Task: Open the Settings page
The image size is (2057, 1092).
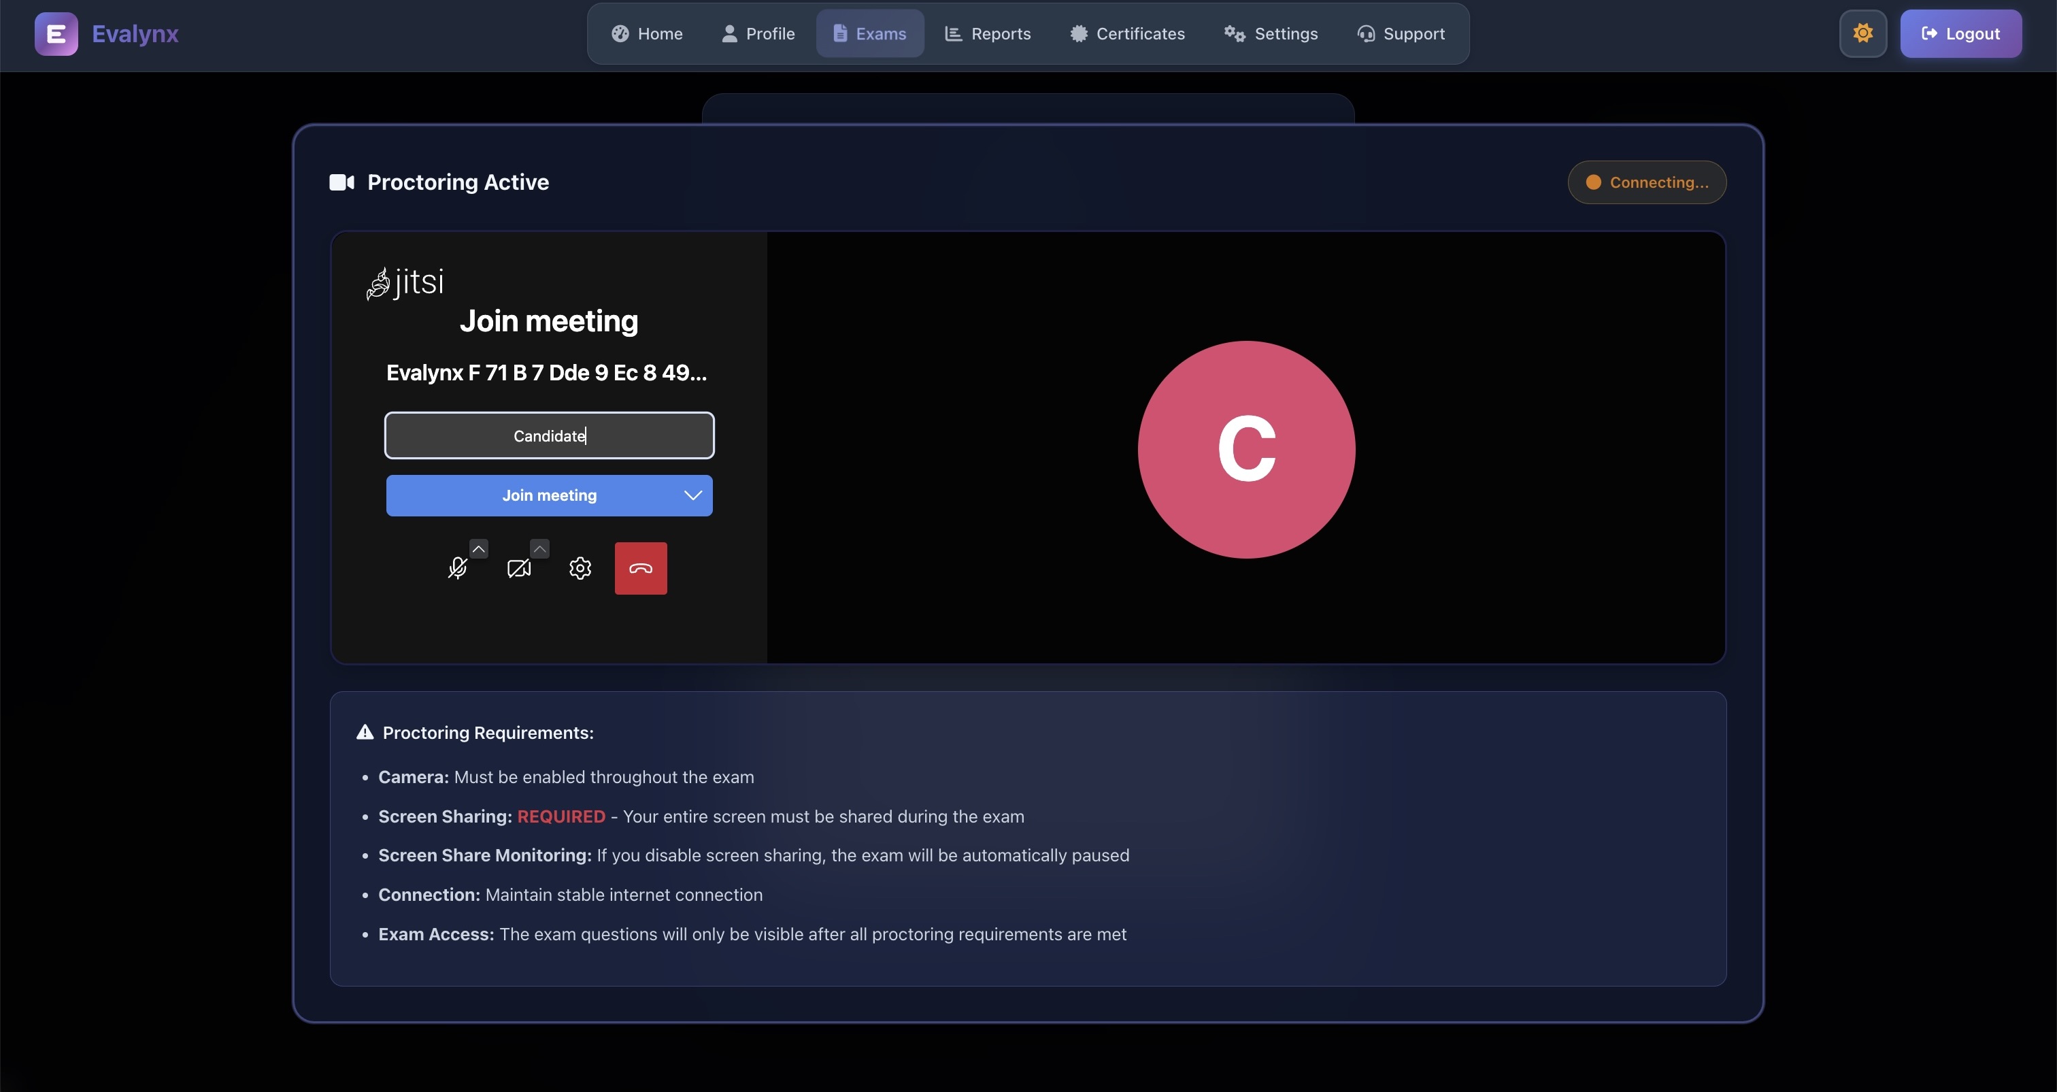Action: (x=1271, y=33)
